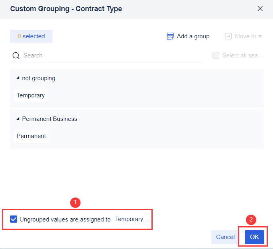Click the Move to arrow icon
This screenshot has width=273, height=249.
pos(228,36)
